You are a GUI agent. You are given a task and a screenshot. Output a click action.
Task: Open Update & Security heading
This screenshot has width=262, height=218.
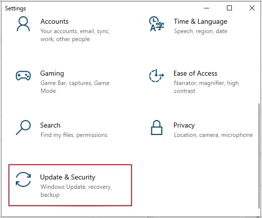coord(68,177)
